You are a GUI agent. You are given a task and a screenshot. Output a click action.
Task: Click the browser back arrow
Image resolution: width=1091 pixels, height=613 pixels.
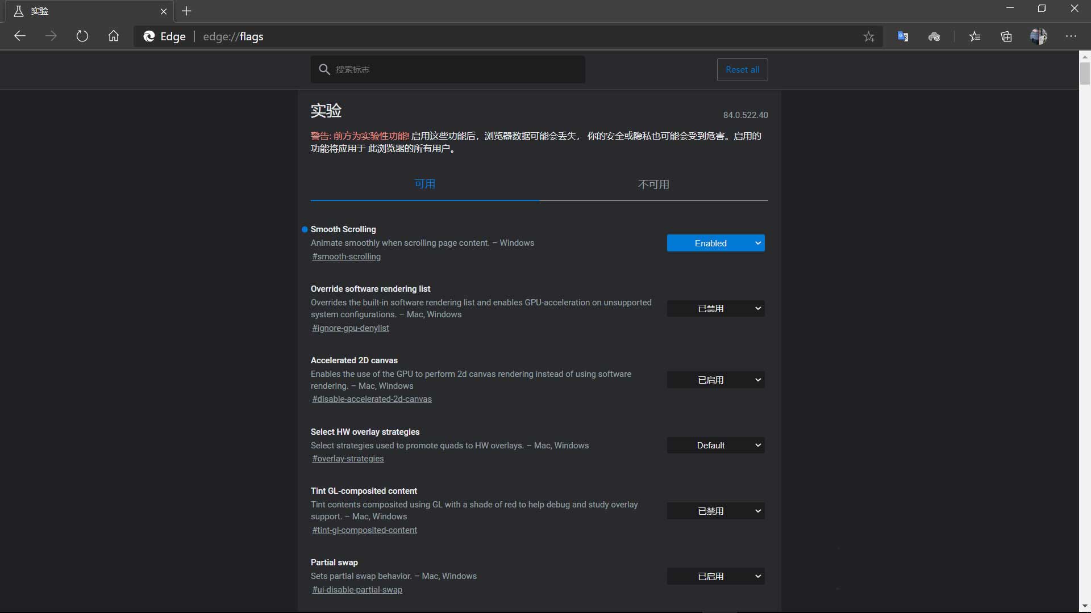click(x=20, y=36)
